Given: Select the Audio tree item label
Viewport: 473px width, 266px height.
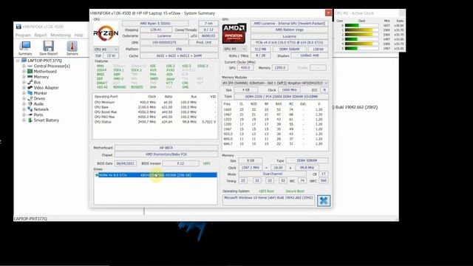Looking at the screenshot, I should click(x=38, y=104).
